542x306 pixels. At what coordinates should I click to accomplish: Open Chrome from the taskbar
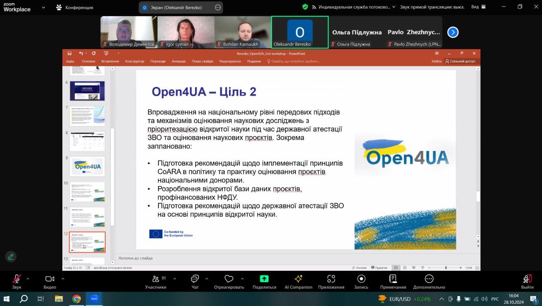77,299
